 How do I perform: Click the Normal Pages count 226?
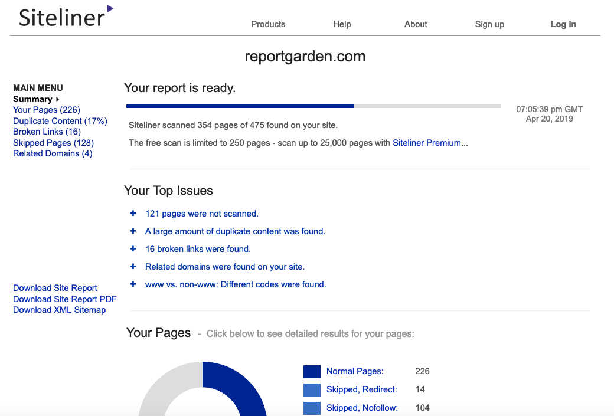click(x=422, y=371)
